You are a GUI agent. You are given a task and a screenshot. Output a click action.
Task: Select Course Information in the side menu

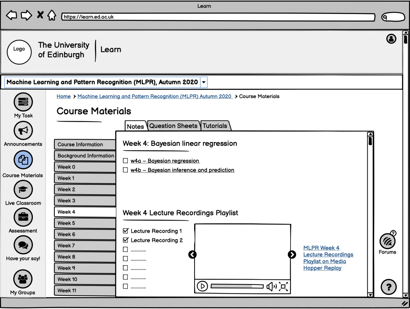coord(85,144)
